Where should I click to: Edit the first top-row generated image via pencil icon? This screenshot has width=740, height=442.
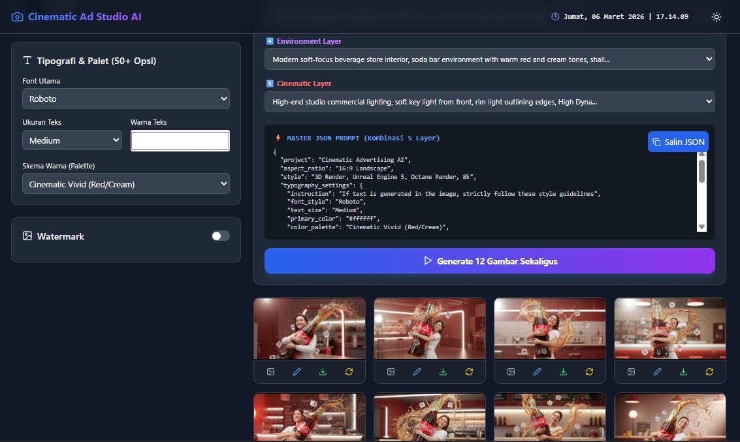[297, 371]
